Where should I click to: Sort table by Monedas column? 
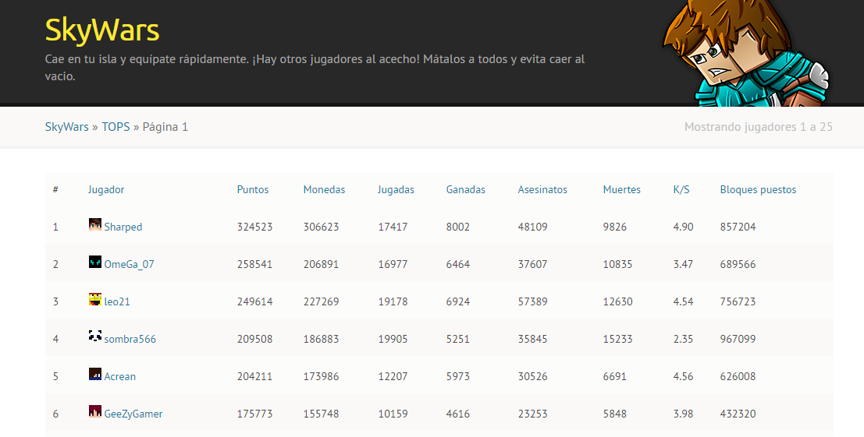pos(324,190)
